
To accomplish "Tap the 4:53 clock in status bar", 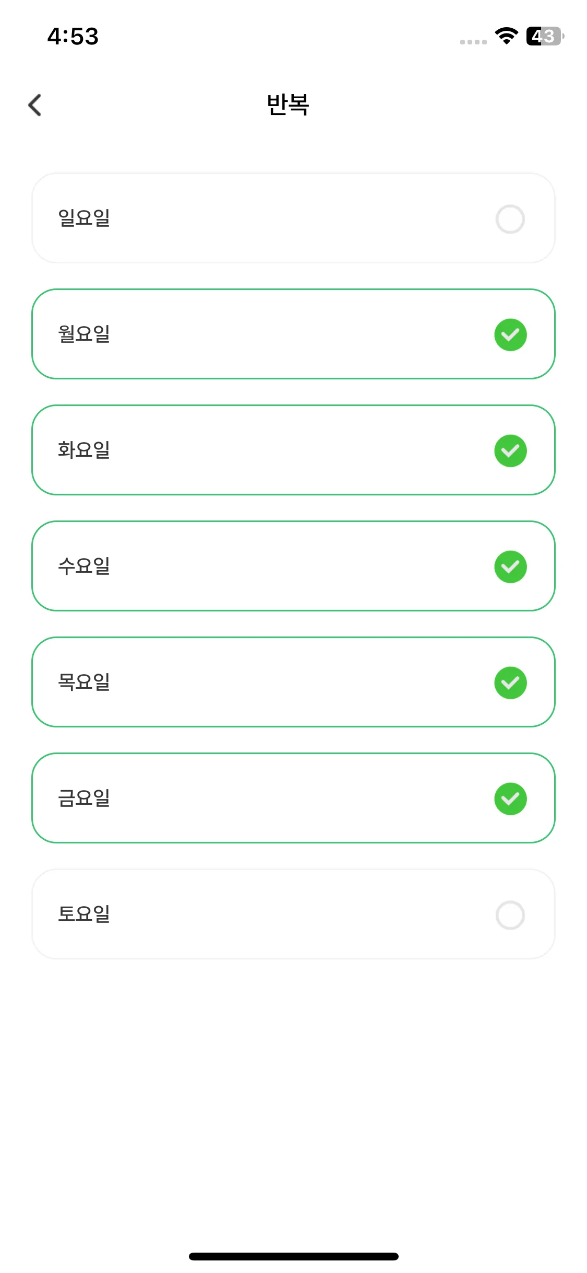I will pyautogui.click(x=73, y=36).
